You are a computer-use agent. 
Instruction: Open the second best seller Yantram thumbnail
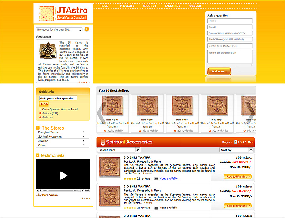147,105
